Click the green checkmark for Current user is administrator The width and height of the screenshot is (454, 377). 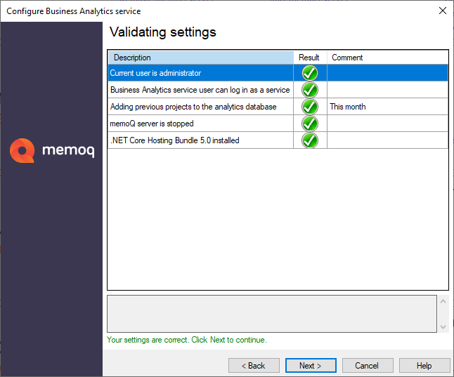coord(310,73)
